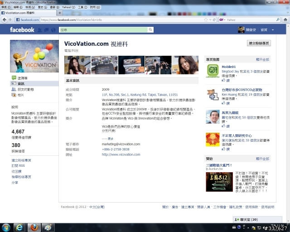This screenshot has width=290, height=232.
Task: Click the phone number +886-2-2758-3838
Action: click(116, 149)
